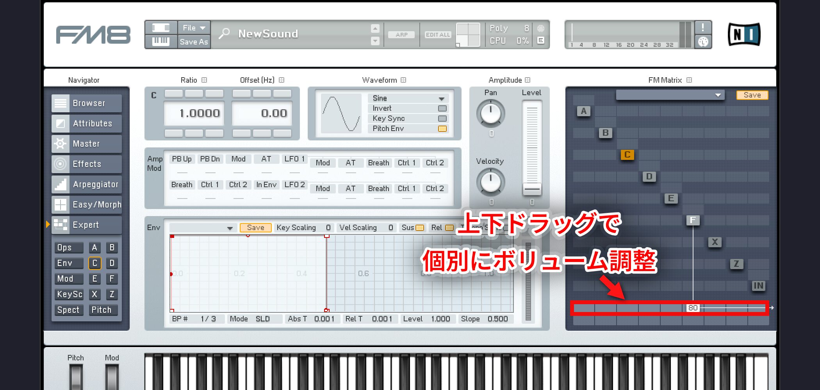The width and height of the screenshot is (820, 390).
Task: Click the panic exclamation button
Action: click(703, 27)
